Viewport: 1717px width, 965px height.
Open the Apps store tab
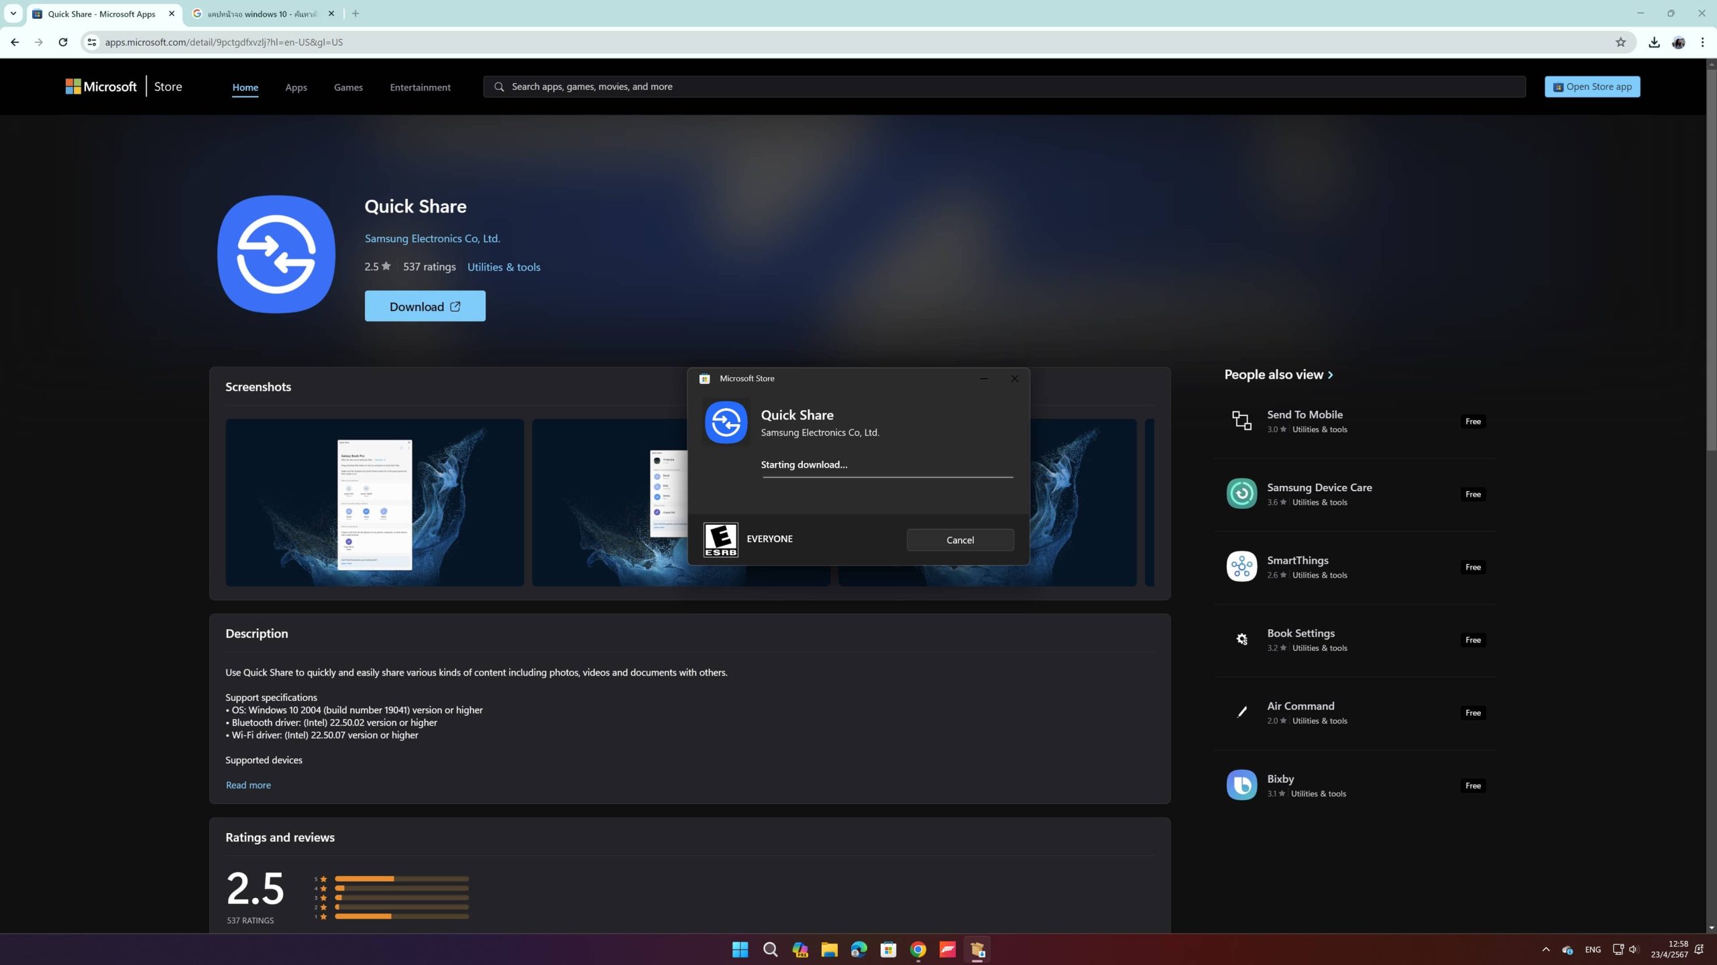point(296,87)
